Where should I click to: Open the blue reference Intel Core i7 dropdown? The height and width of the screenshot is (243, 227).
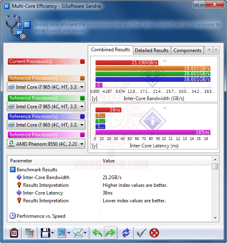pos(46,125)
